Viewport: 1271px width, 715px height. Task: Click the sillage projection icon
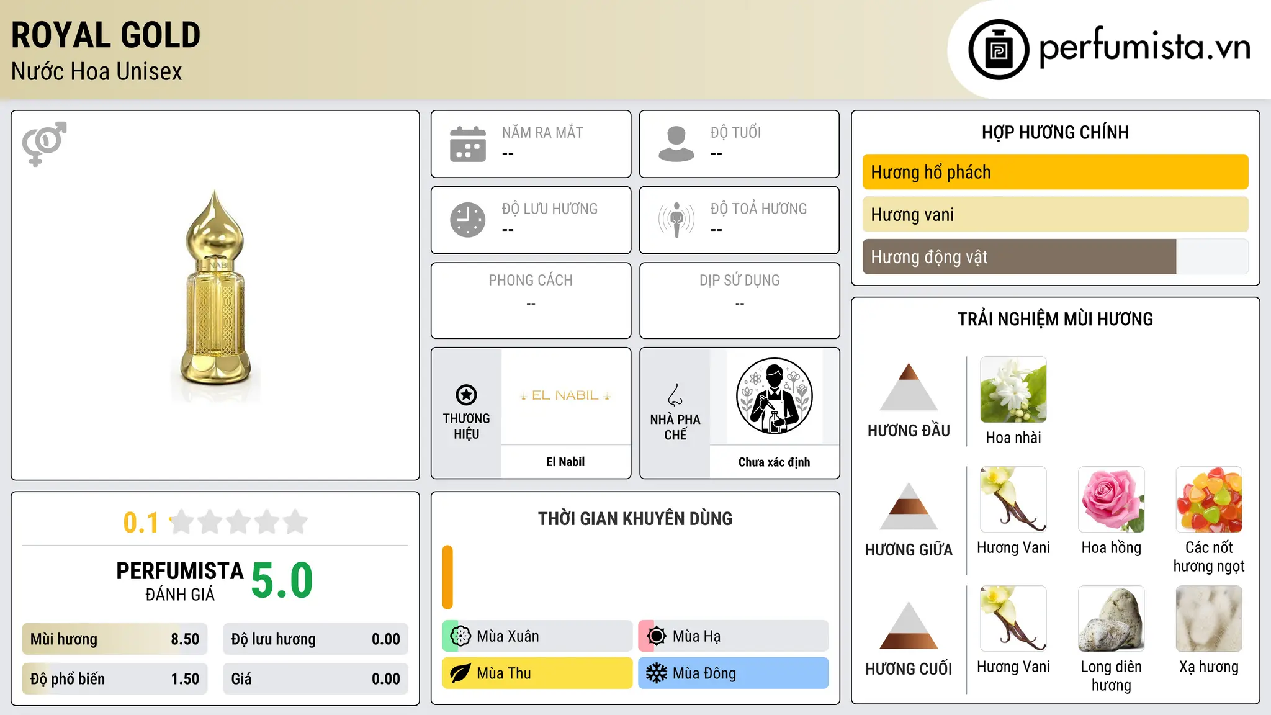(676, 220)
